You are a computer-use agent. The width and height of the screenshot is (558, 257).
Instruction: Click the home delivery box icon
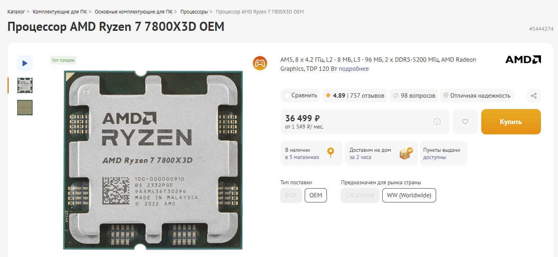point(406,153)
